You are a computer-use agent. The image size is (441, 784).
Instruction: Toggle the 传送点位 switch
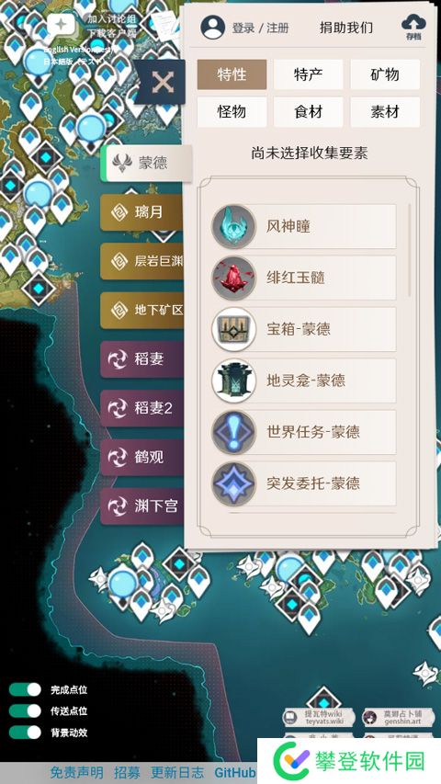point(25,711)
